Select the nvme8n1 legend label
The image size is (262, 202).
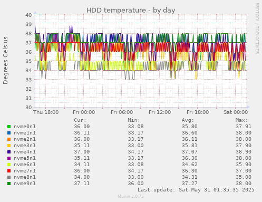coord(25,177)
